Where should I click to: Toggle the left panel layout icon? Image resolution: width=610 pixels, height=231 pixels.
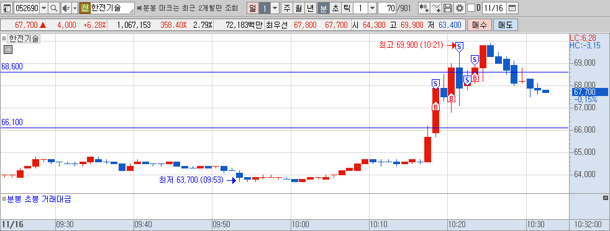(7, 8)
